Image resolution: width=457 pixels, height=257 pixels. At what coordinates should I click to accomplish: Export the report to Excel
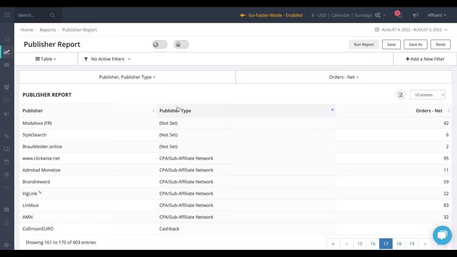401,95
